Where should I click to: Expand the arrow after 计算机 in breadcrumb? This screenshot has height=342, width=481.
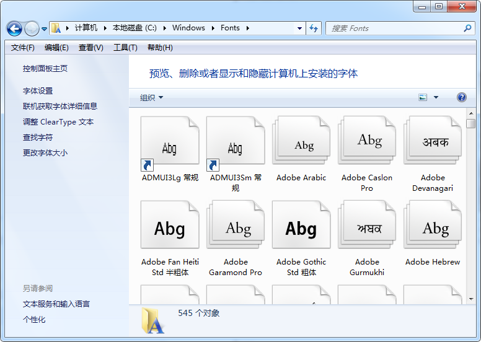coord(105,28)
